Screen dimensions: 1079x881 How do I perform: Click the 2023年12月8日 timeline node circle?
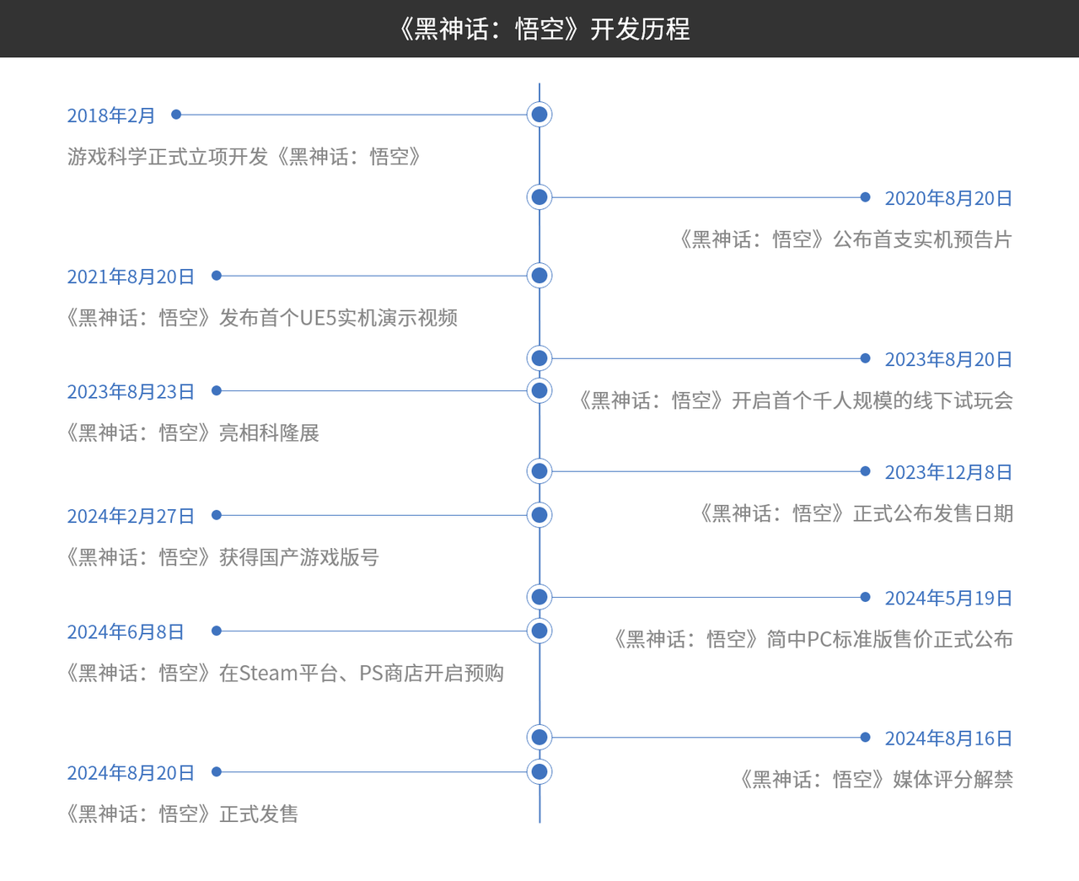tap(539, 471)
